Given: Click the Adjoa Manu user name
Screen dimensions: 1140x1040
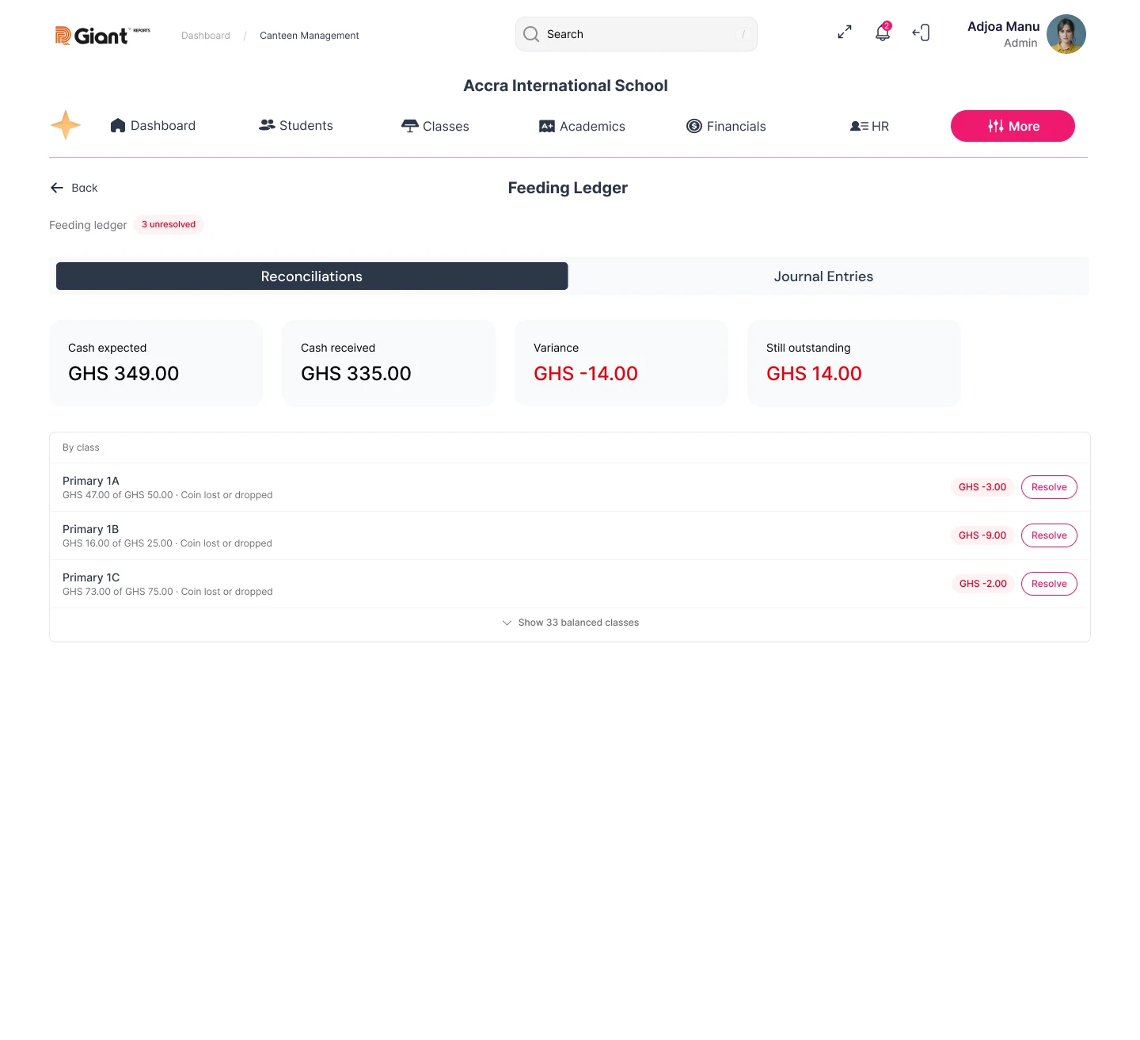Looking at the screenshot, I should tap(1003, 26).
